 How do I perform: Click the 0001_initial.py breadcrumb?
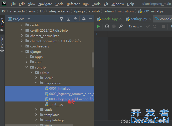(151, 11)
